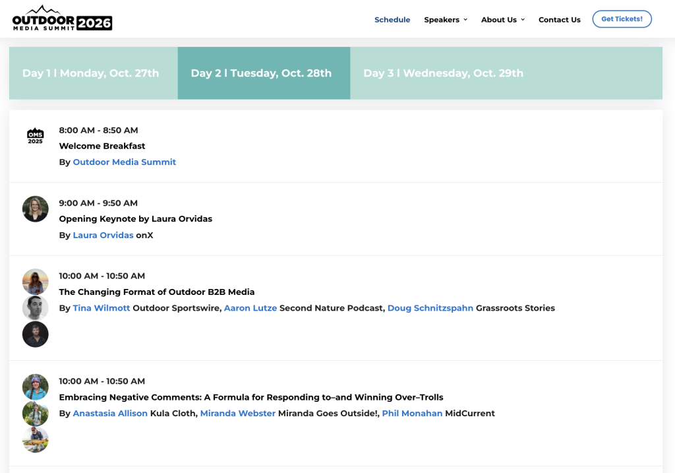Visit the Phil Monahan speaker link

coord(412,414)
